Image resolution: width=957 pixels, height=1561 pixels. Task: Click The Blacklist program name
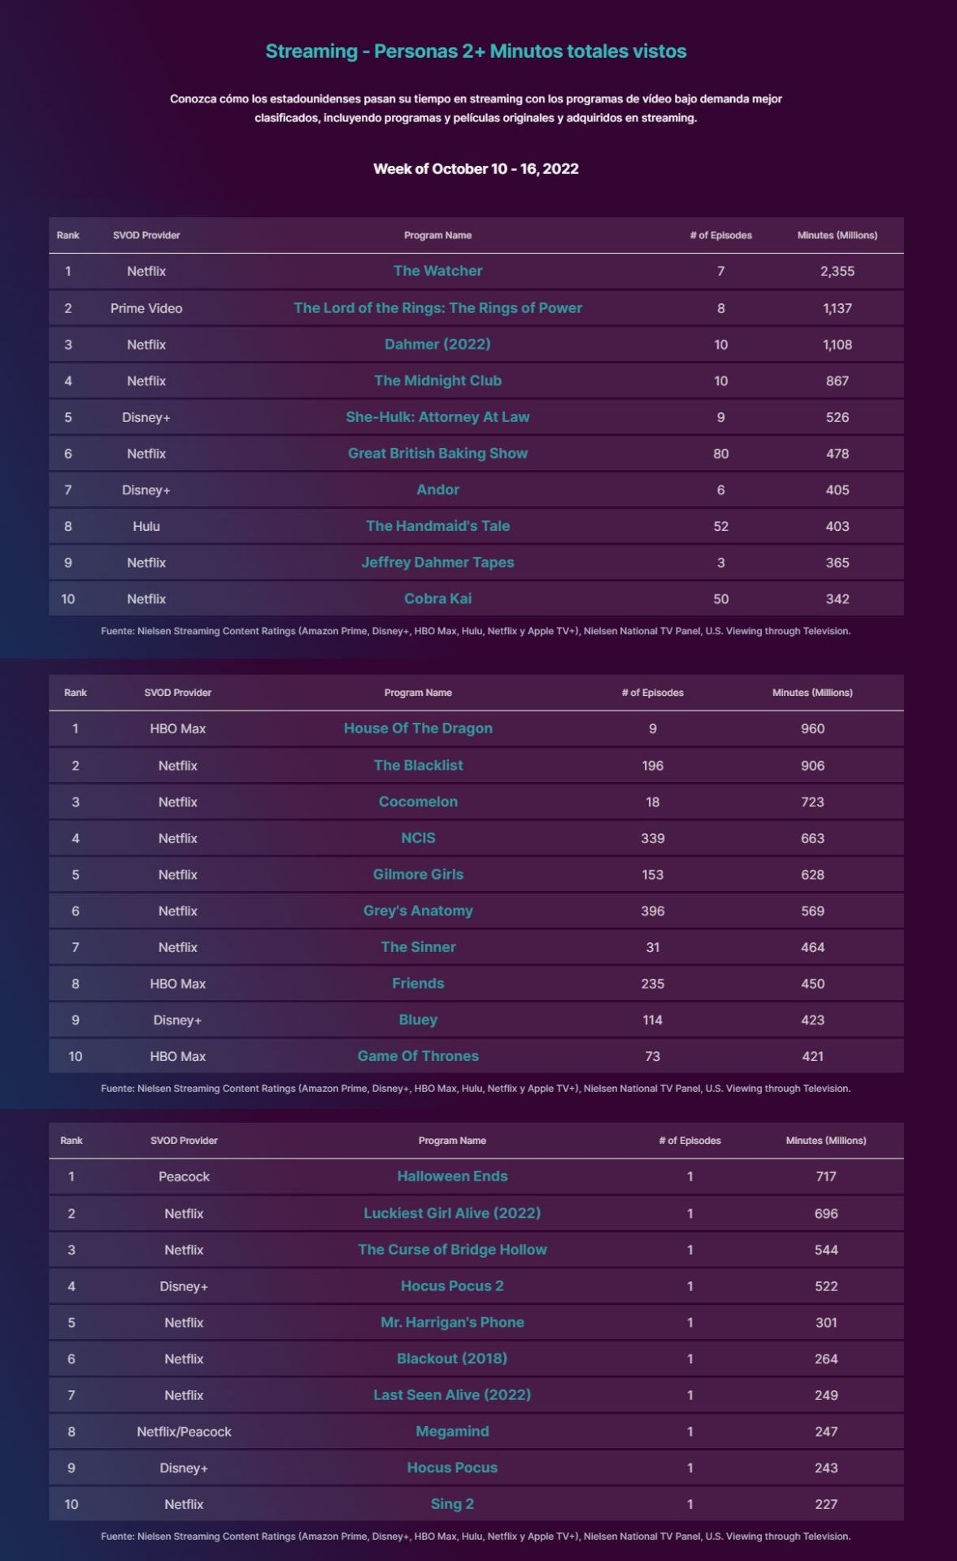point(418,765)
